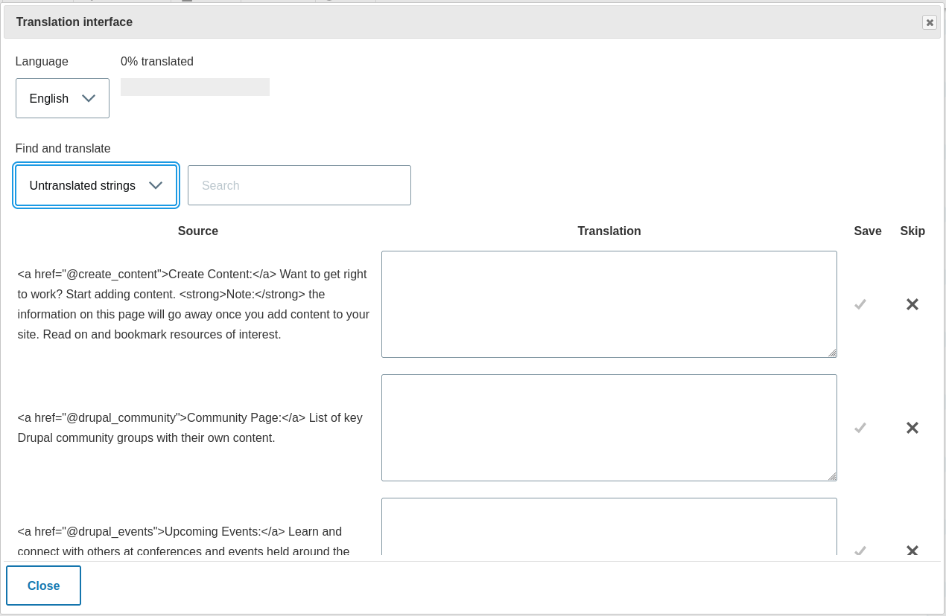Focus the Create Content translation textarea
The height and width of the screenshot is (616, 946).
tap(609, 304)
